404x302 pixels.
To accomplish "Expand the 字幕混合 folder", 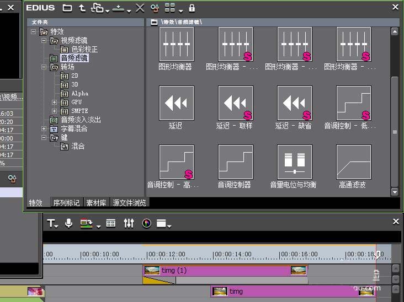I will pyautogui.click(x=44, y=128).
